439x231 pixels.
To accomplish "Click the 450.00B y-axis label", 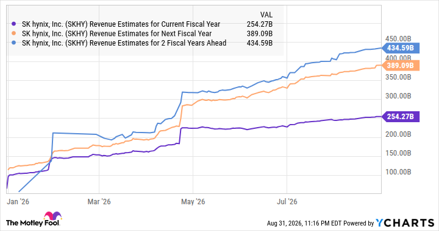I will coord(398,39).
